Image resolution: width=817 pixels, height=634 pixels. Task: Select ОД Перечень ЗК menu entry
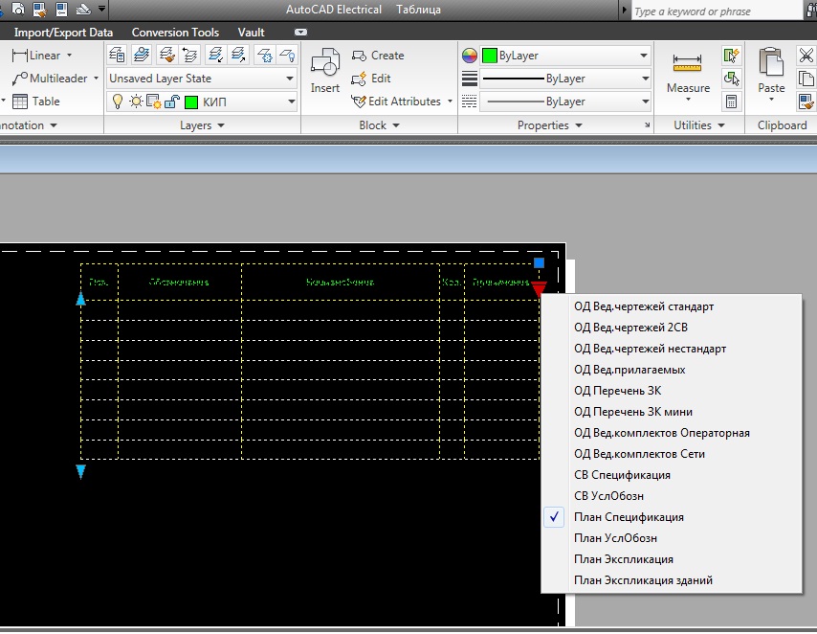672,391
